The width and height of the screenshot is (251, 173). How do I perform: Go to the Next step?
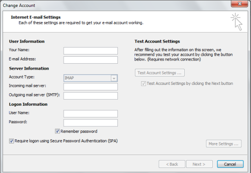(199, 164)
